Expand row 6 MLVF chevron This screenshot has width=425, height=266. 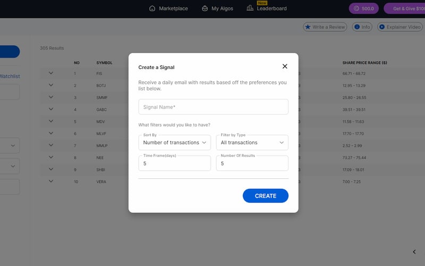(x=51, y=133)
